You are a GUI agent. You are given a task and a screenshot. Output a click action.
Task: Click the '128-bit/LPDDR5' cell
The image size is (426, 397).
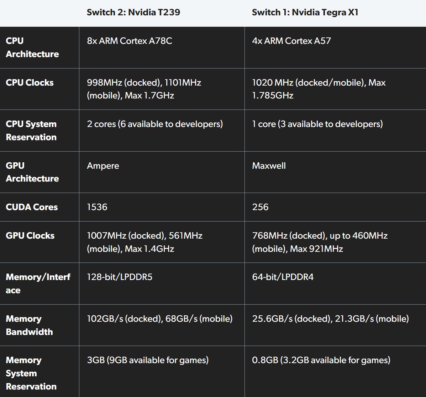coord(120,277)
